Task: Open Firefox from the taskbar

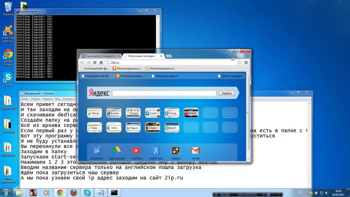Action: click(x=74, y=193)
